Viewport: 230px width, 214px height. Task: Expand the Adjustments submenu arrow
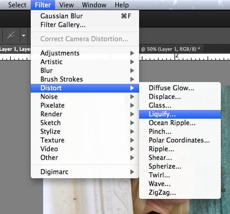[132, 53]
